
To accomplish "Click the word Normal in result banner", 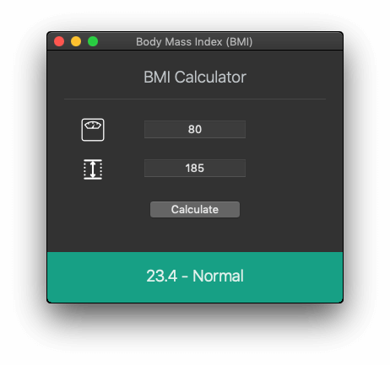I will pos(218,276).
